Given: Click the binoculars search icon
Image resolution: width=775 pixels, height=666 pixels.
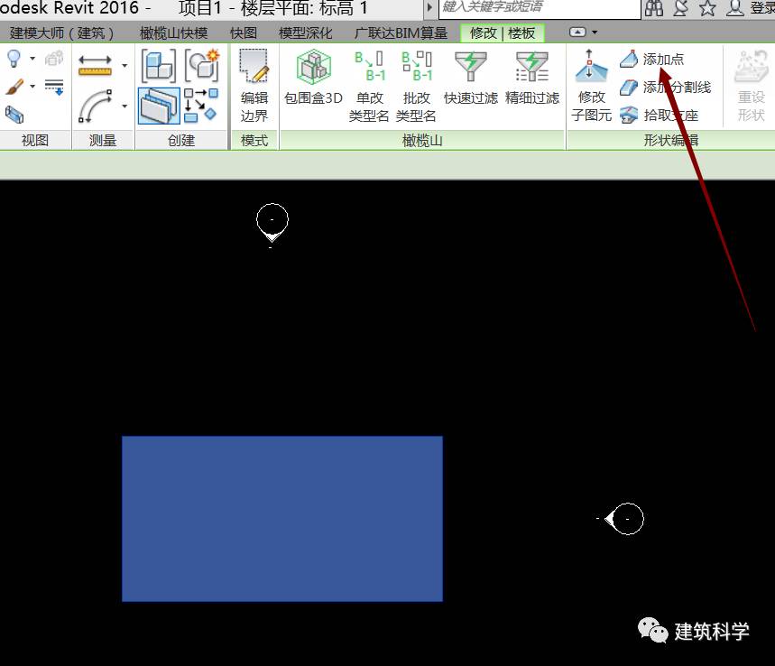Looking at the screenshot, I should coord(654,8).
